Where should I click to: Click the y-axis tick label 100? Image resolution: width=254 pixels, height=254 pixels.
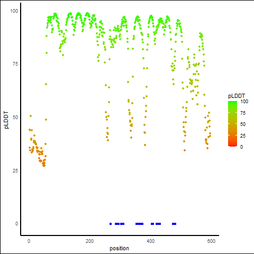coord(14,11)
